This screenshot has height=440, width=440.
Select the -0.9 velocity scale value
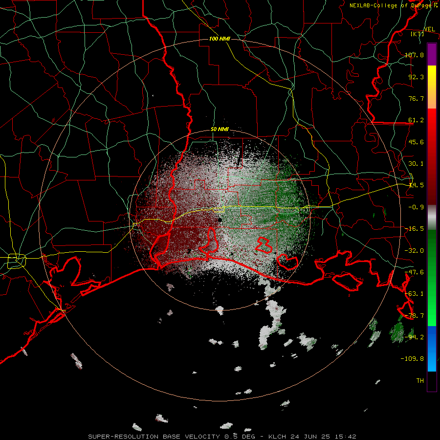[x=416, y=207]
